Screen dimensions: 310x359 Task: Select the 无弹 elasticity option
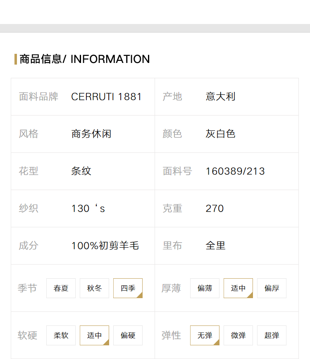pyautogui.click(x=205, y=335)
